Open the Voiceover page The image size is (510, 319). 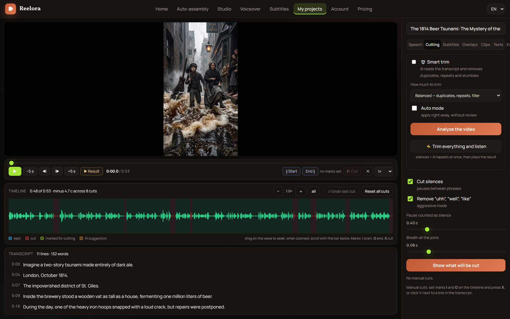pos(250,9)
